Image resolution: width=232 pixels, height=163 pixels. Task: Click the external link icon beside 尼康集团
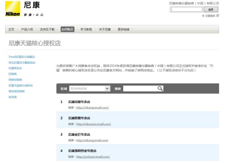(x=217, y=16)
